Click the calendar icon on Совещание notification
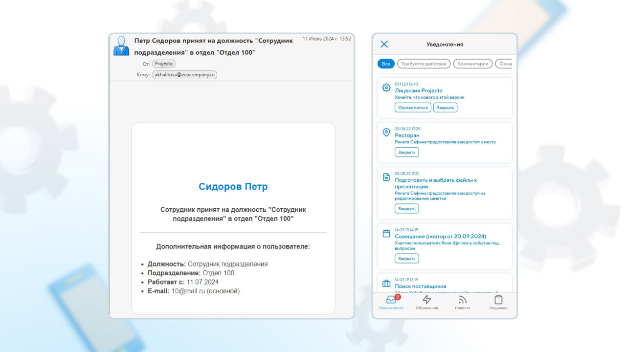This screenshot has height=352, width=626. point(386,233)
